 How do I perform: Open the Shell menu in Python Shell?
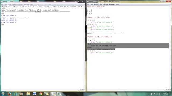(10, 4)
